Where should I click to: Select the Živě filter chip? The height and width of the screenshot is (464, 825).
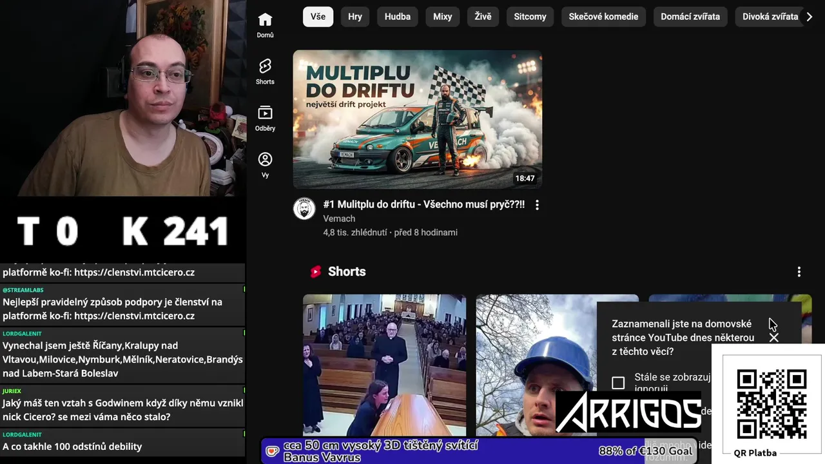point(483,17)
